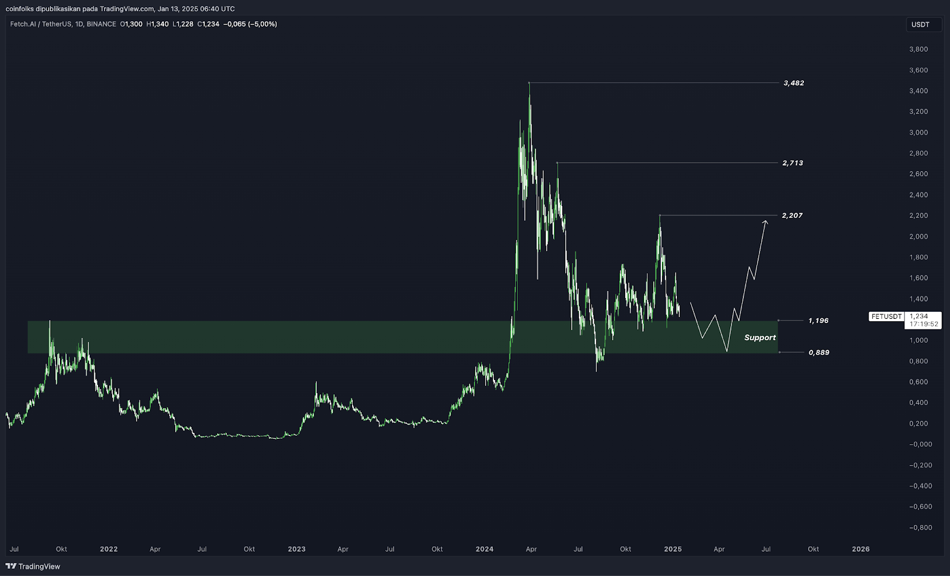
Task: Click the 2,000 price axis tick
Action: coord(919,236)
